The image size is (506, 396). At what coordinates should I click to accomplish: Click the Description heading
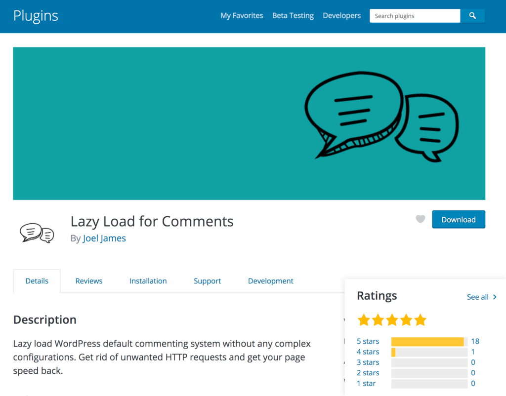tap(45, 319)
